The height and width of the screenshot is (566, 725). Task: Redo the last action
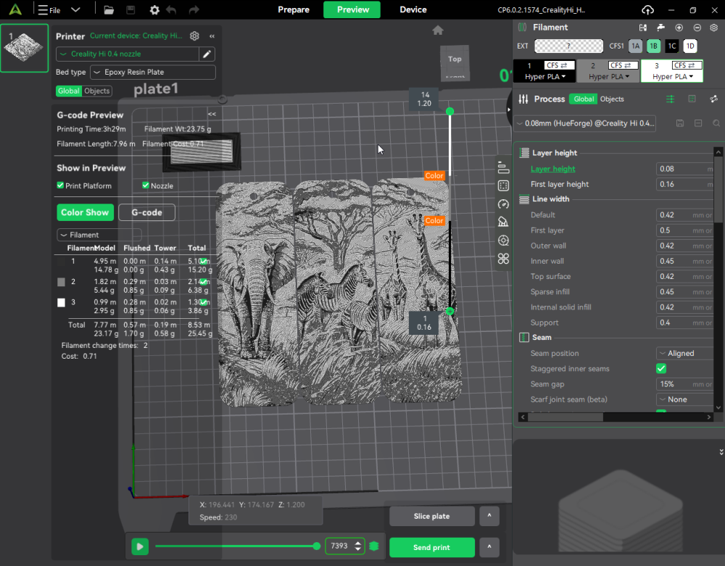(194, 9)
